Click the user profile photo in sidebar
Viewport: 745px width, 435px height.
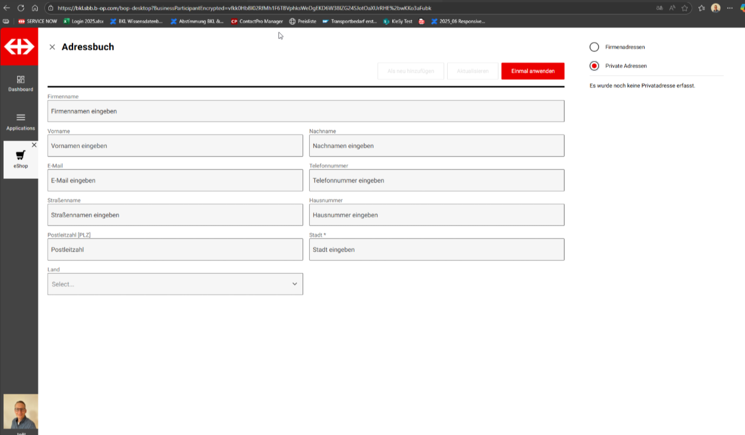point(21,411)
